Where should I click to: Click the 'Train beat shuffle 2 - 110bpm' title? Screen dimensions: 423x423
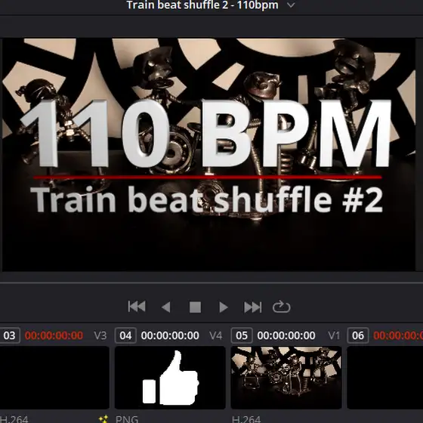[x=202, y=5]
